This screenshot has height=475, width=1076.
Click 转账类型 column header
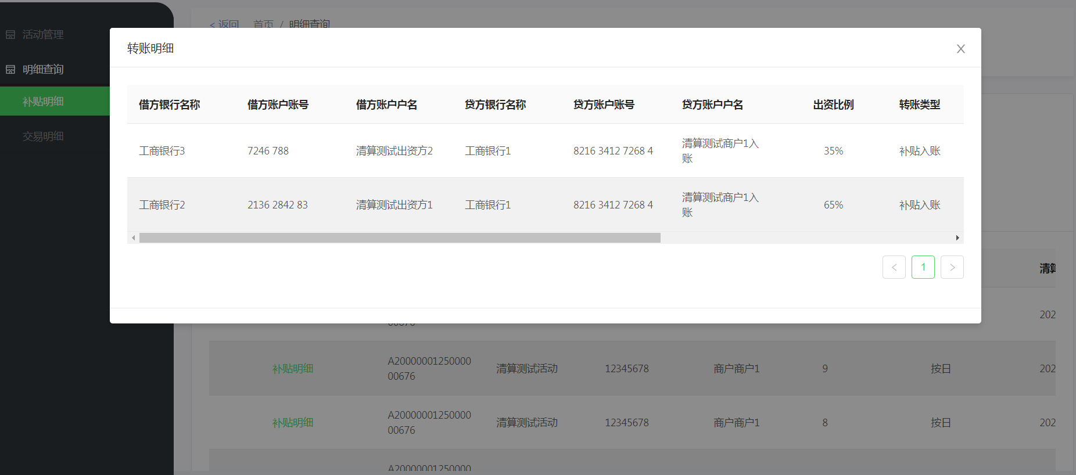pyautogui.click(x=919, y=105)
